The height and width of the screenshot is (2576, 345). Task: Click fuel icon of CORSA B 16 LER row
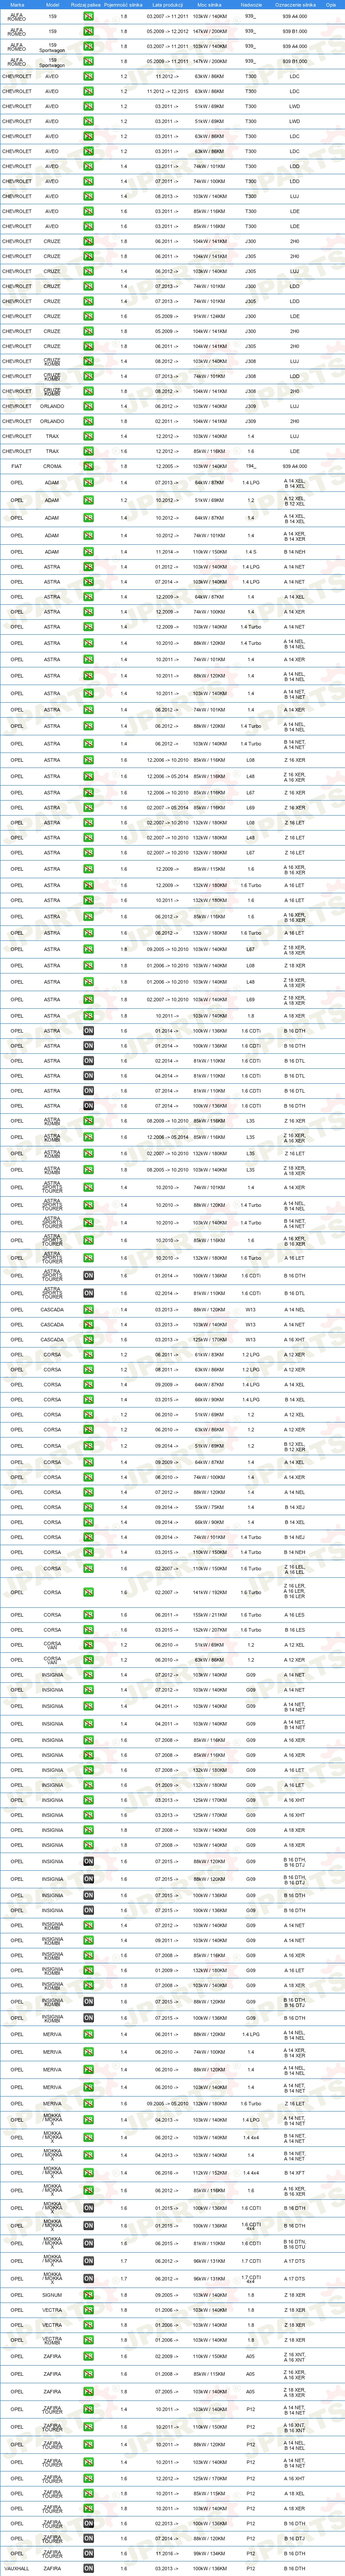point(88,1592)
